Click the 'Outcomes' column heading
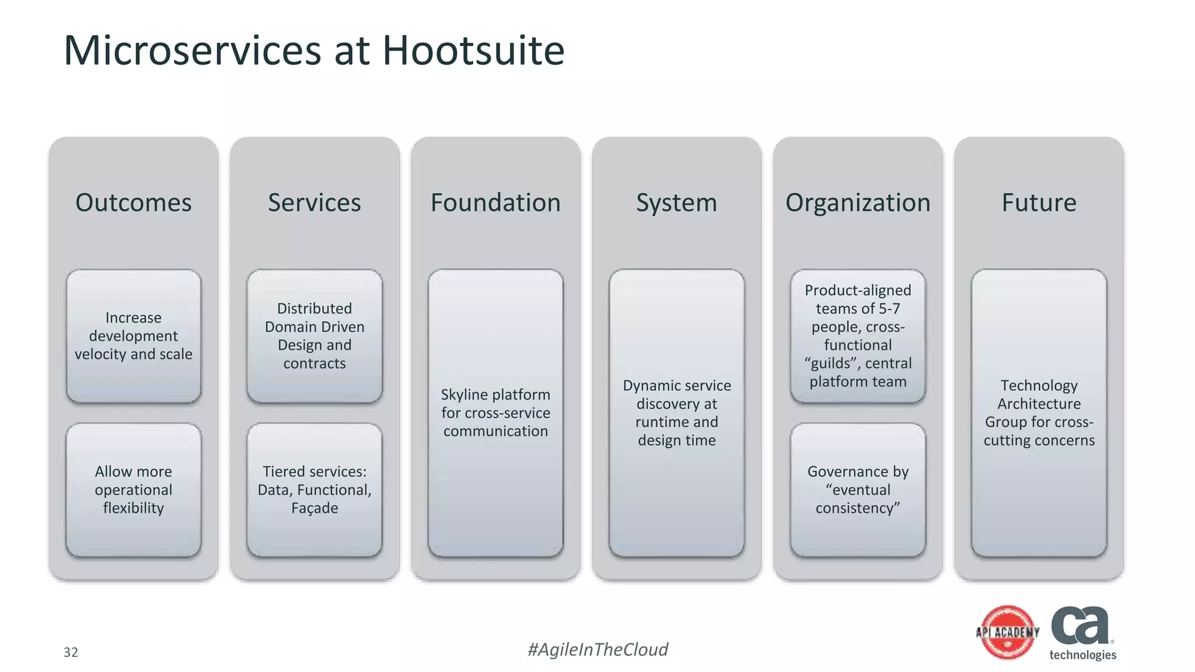This screenshot has height=672, width=1195. click(x=134, y=203)
